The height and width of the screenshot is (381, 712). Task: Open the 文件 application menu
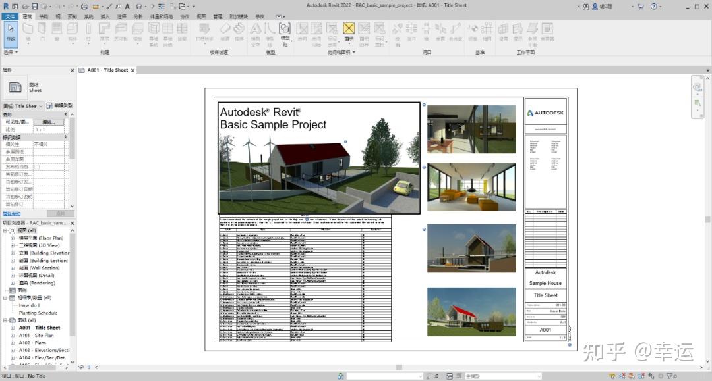click(x=9, y=16)
